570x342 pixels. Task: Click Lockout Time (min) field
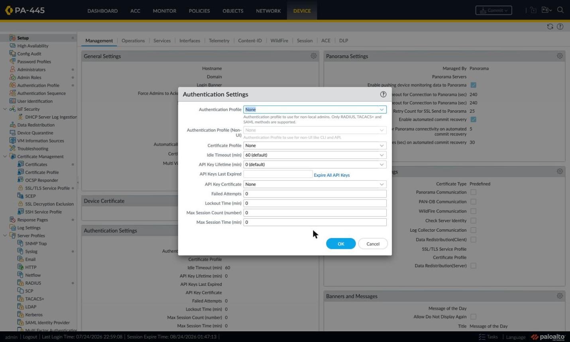[315, 203]
